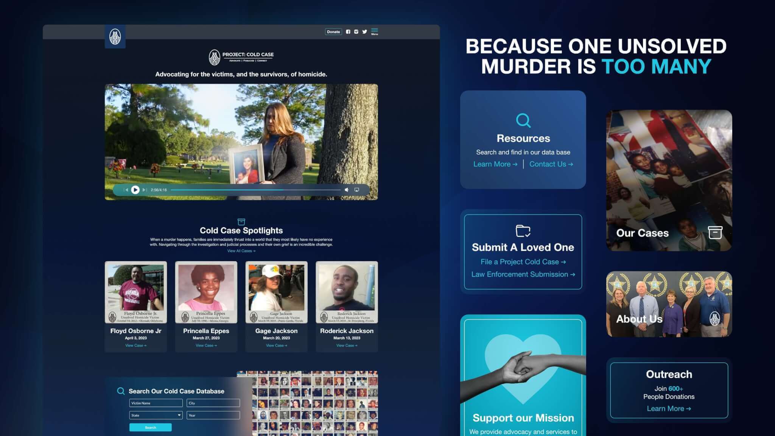Click the folder icon above Submit A Loved One
This screenshot has height=436, width=775.
523,231
